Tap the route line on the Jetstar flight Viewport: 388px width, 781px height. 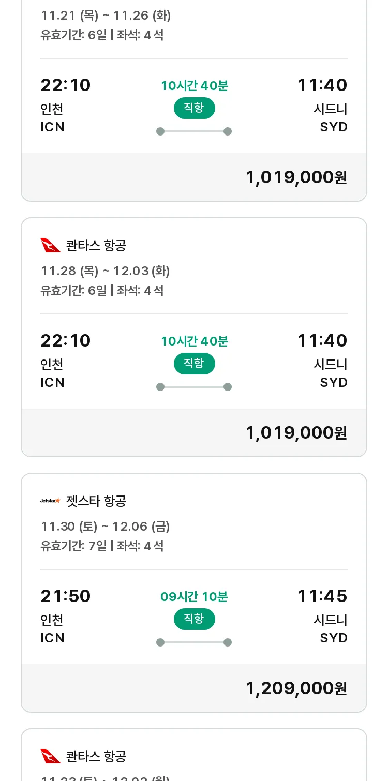tap(194, 642)
